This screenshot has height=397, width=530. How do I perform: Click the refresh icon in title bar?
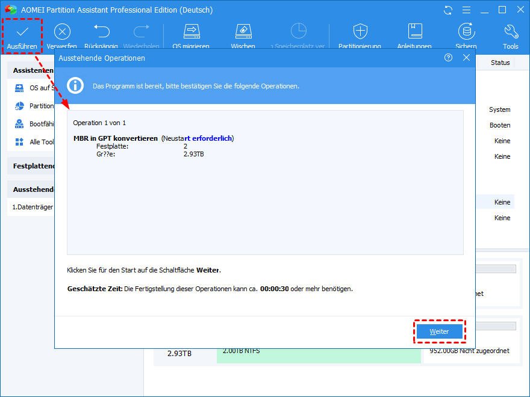click(x=448, y=10)
